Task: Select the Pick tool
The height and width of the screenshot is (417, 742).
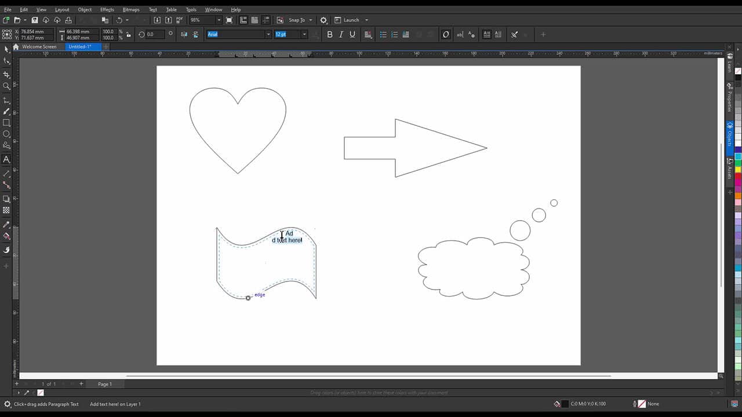Action: pyautogui.click(x=6, y=49)
